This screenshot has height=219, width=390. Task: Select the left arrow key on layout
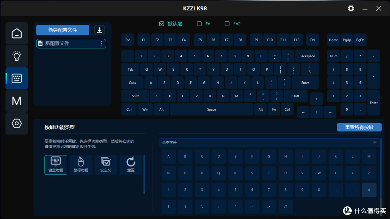pos(303,112)
